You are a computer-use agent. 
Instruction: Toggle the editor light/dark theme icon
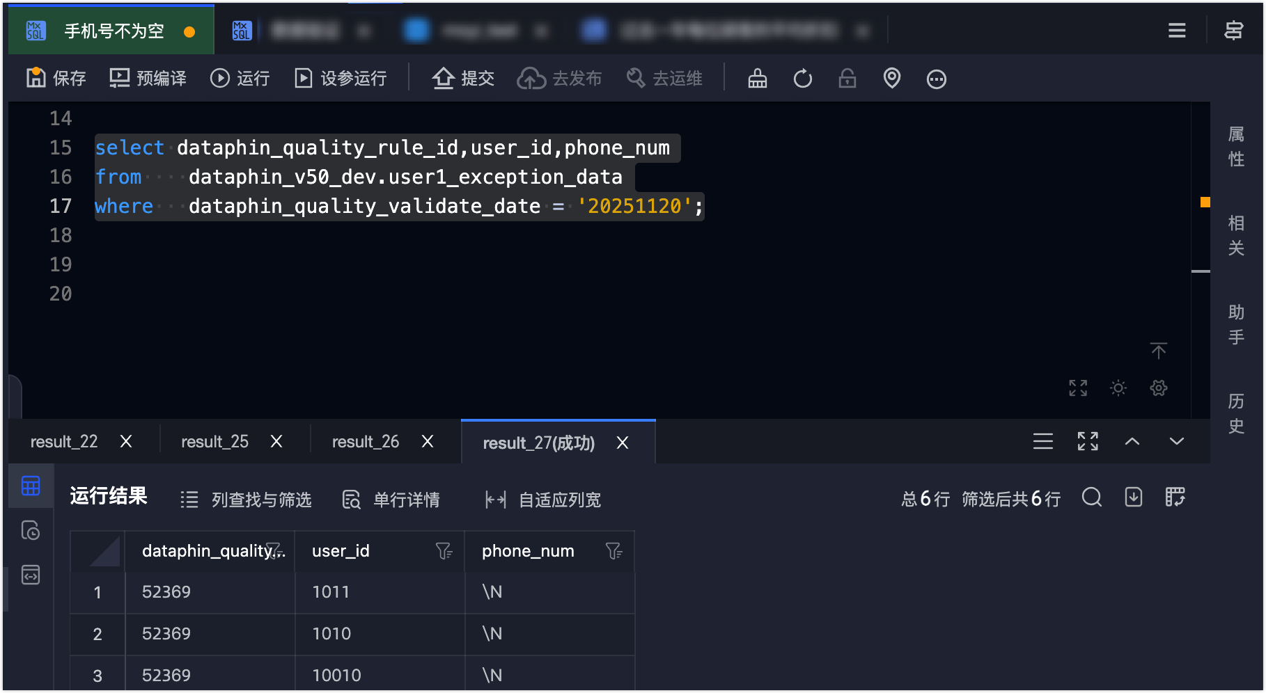pyautogui.click(x=1118, y=388)
